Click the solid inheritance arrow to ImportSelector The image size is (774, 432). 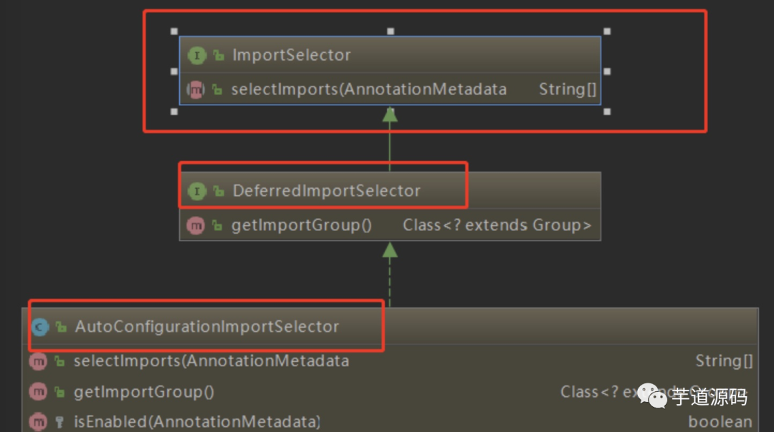[390, 139]
